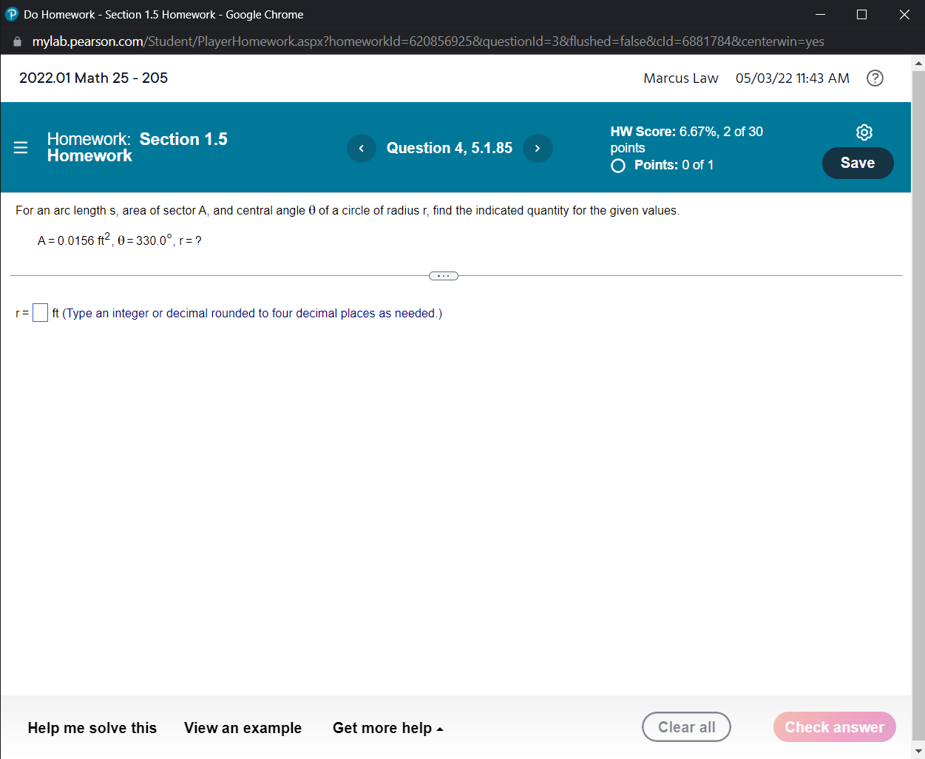Image resolution: width=925 pixels, height=759 pixels.
Task: Minimize the Chrome window
Action: [820, 14]
